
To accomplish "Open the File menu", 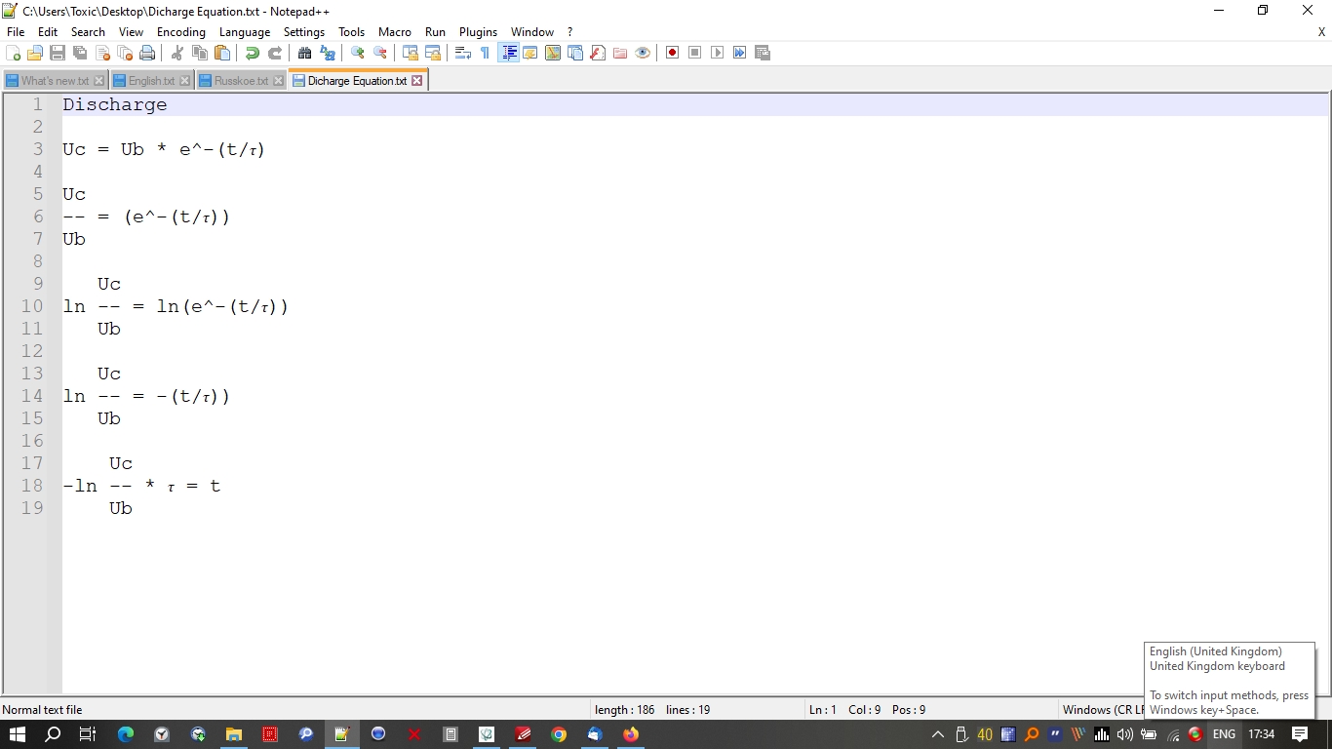I will pos(16,32).
